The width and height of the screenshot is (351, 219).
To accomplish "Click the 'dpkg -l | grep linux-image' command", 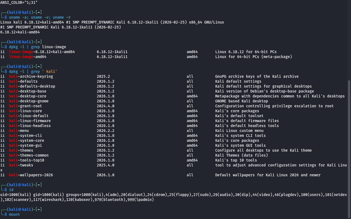I will point(38,47).
